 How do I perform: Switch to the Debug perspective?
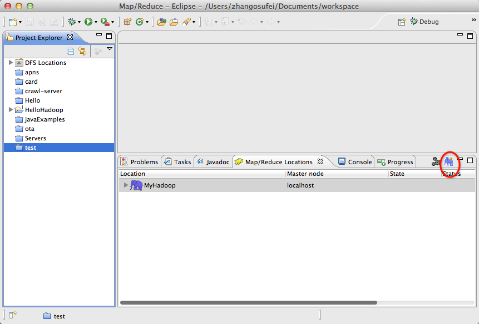[x=424, y=22]
